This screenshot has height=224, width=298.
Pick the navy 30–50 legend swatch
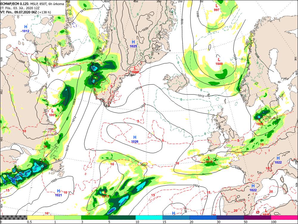coord(230,217)
